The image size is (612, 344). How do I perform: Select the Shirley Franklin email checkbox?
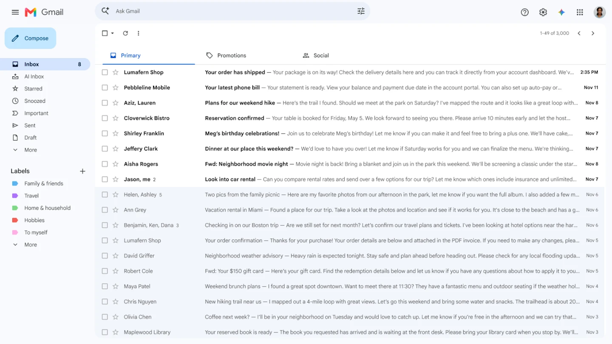[105, 133]
